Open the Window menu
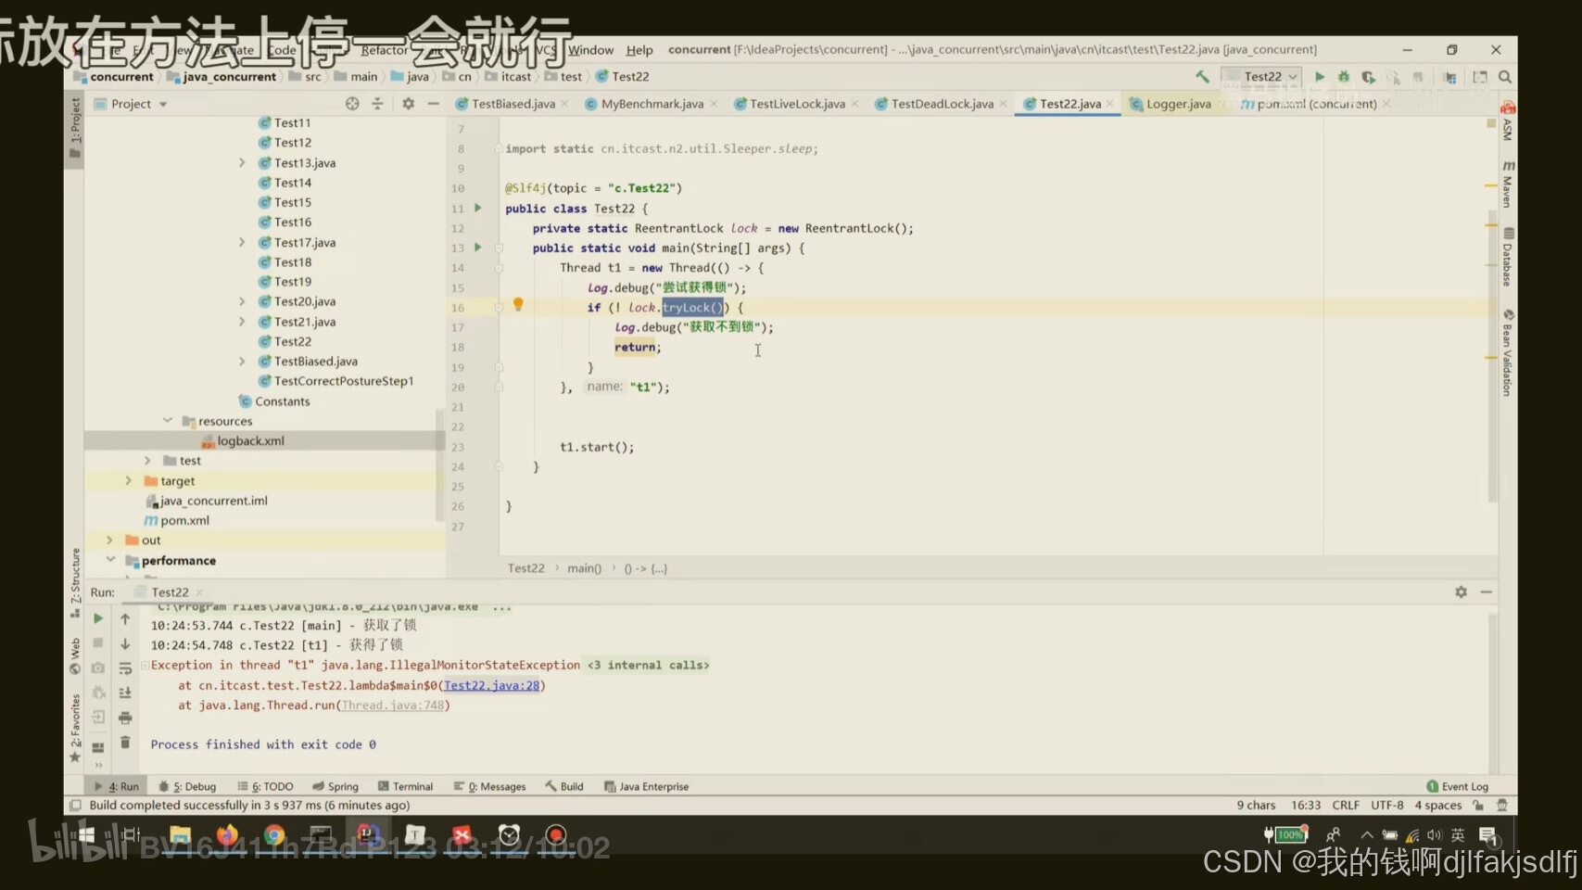1582x890 pixels. (x=590, y=50)
